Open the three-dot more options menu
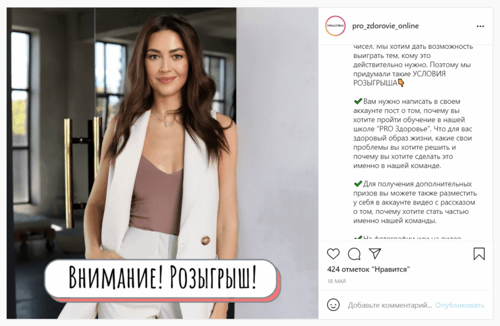Image resolution: width=500 pixels, height=326 pixels. pos(480,26)
